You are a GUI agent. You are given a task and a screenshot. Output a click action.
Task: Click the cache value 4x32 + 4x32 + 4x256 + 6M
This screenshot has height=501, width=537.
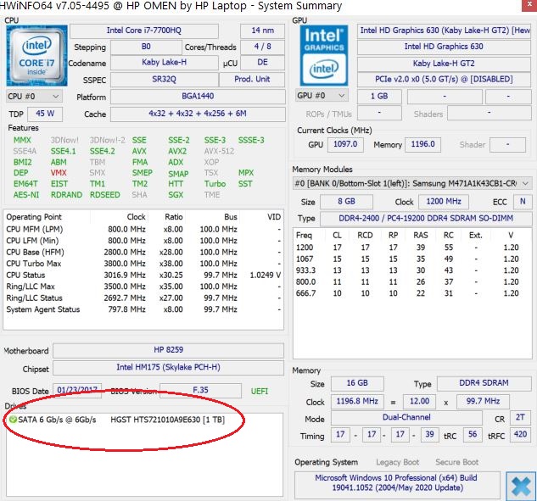tap(198, 114)
